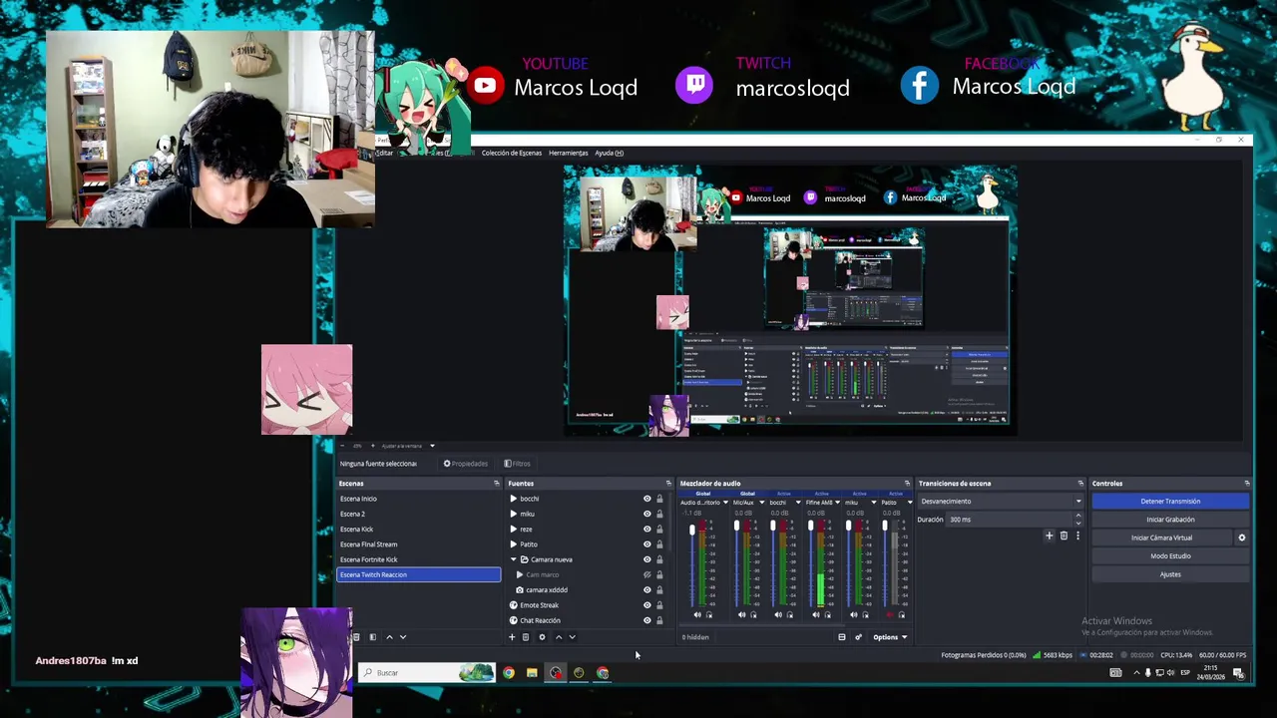Move scene down in the Escenas list
Screen dimensions: 1277x718
click(403, 637)
